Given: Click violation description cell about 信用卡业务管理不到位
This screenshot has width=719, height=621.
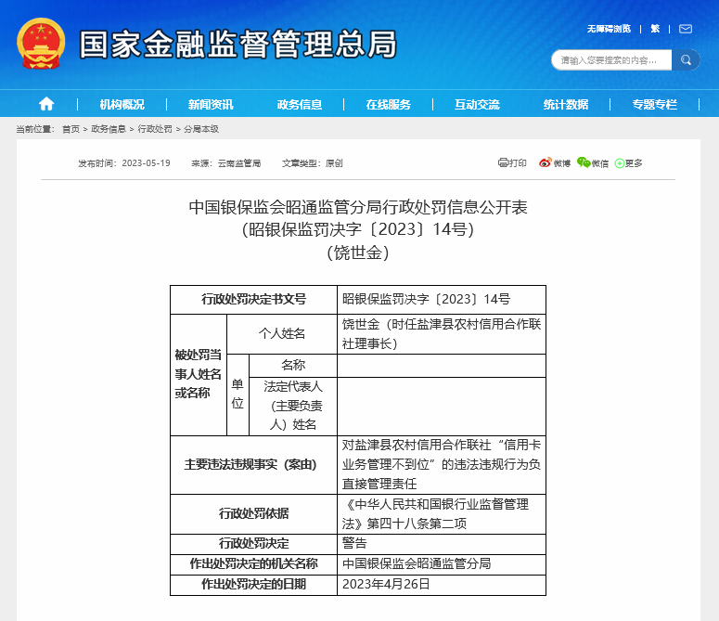Looking at the screenshot, I should (x=442, y=465).
